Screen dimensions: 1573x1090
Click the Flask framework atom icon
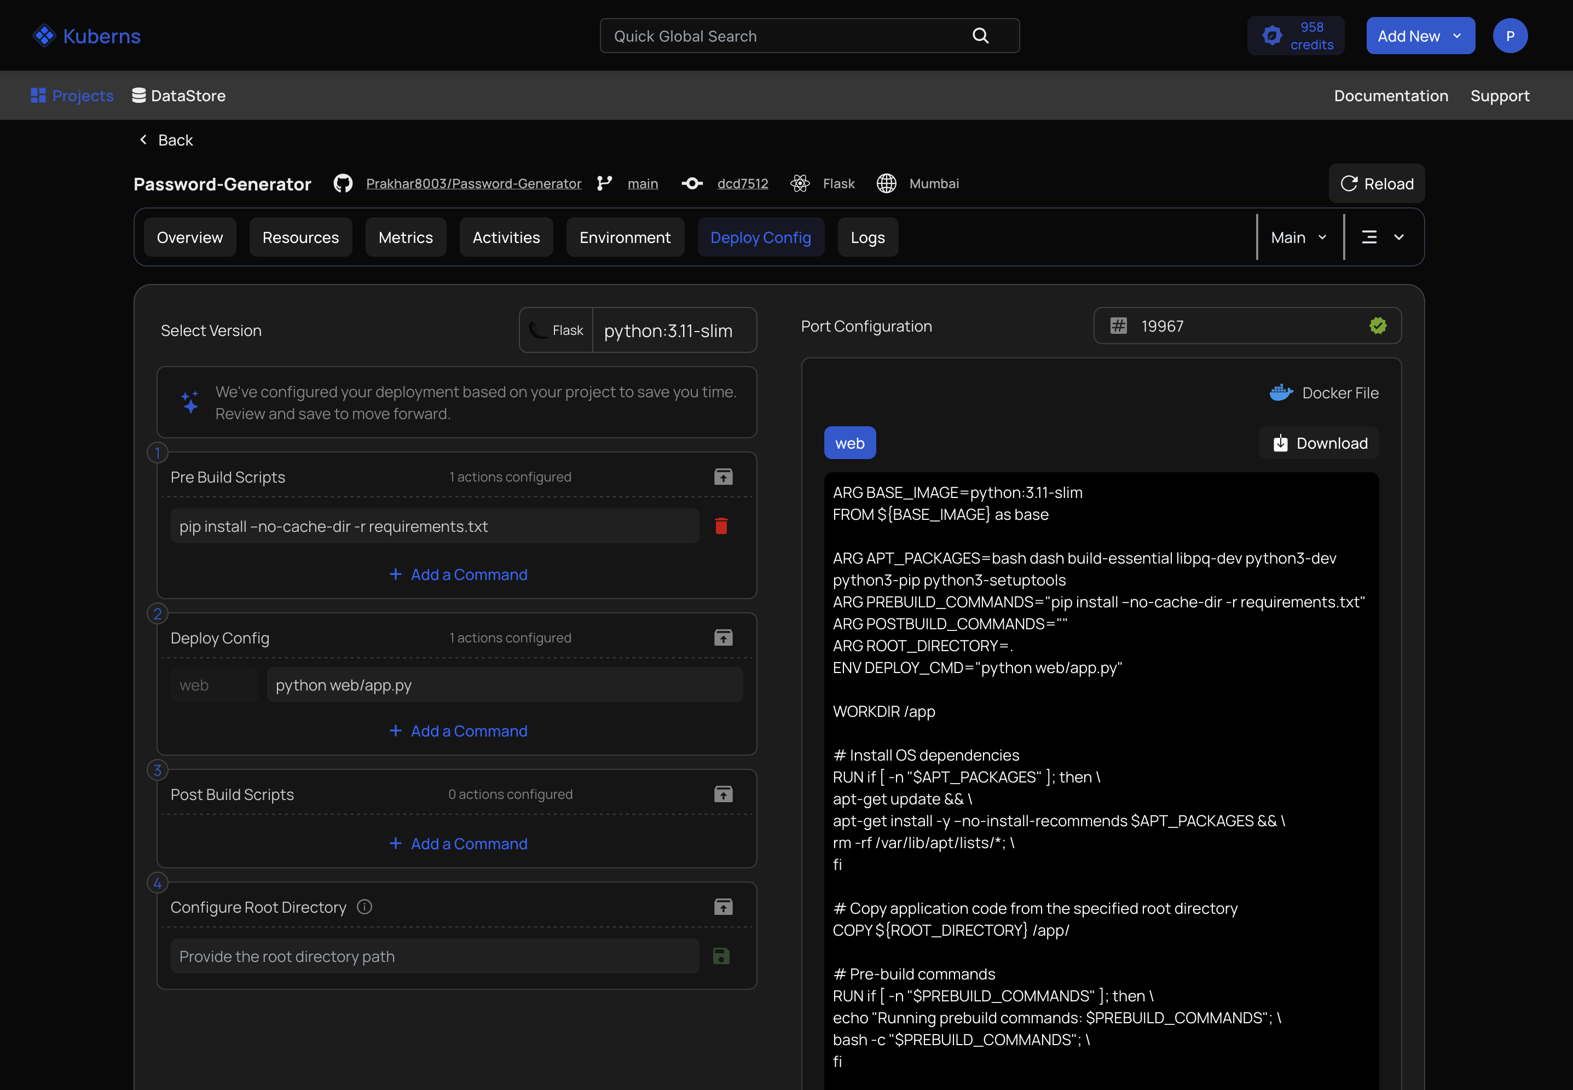coord(800,183)
